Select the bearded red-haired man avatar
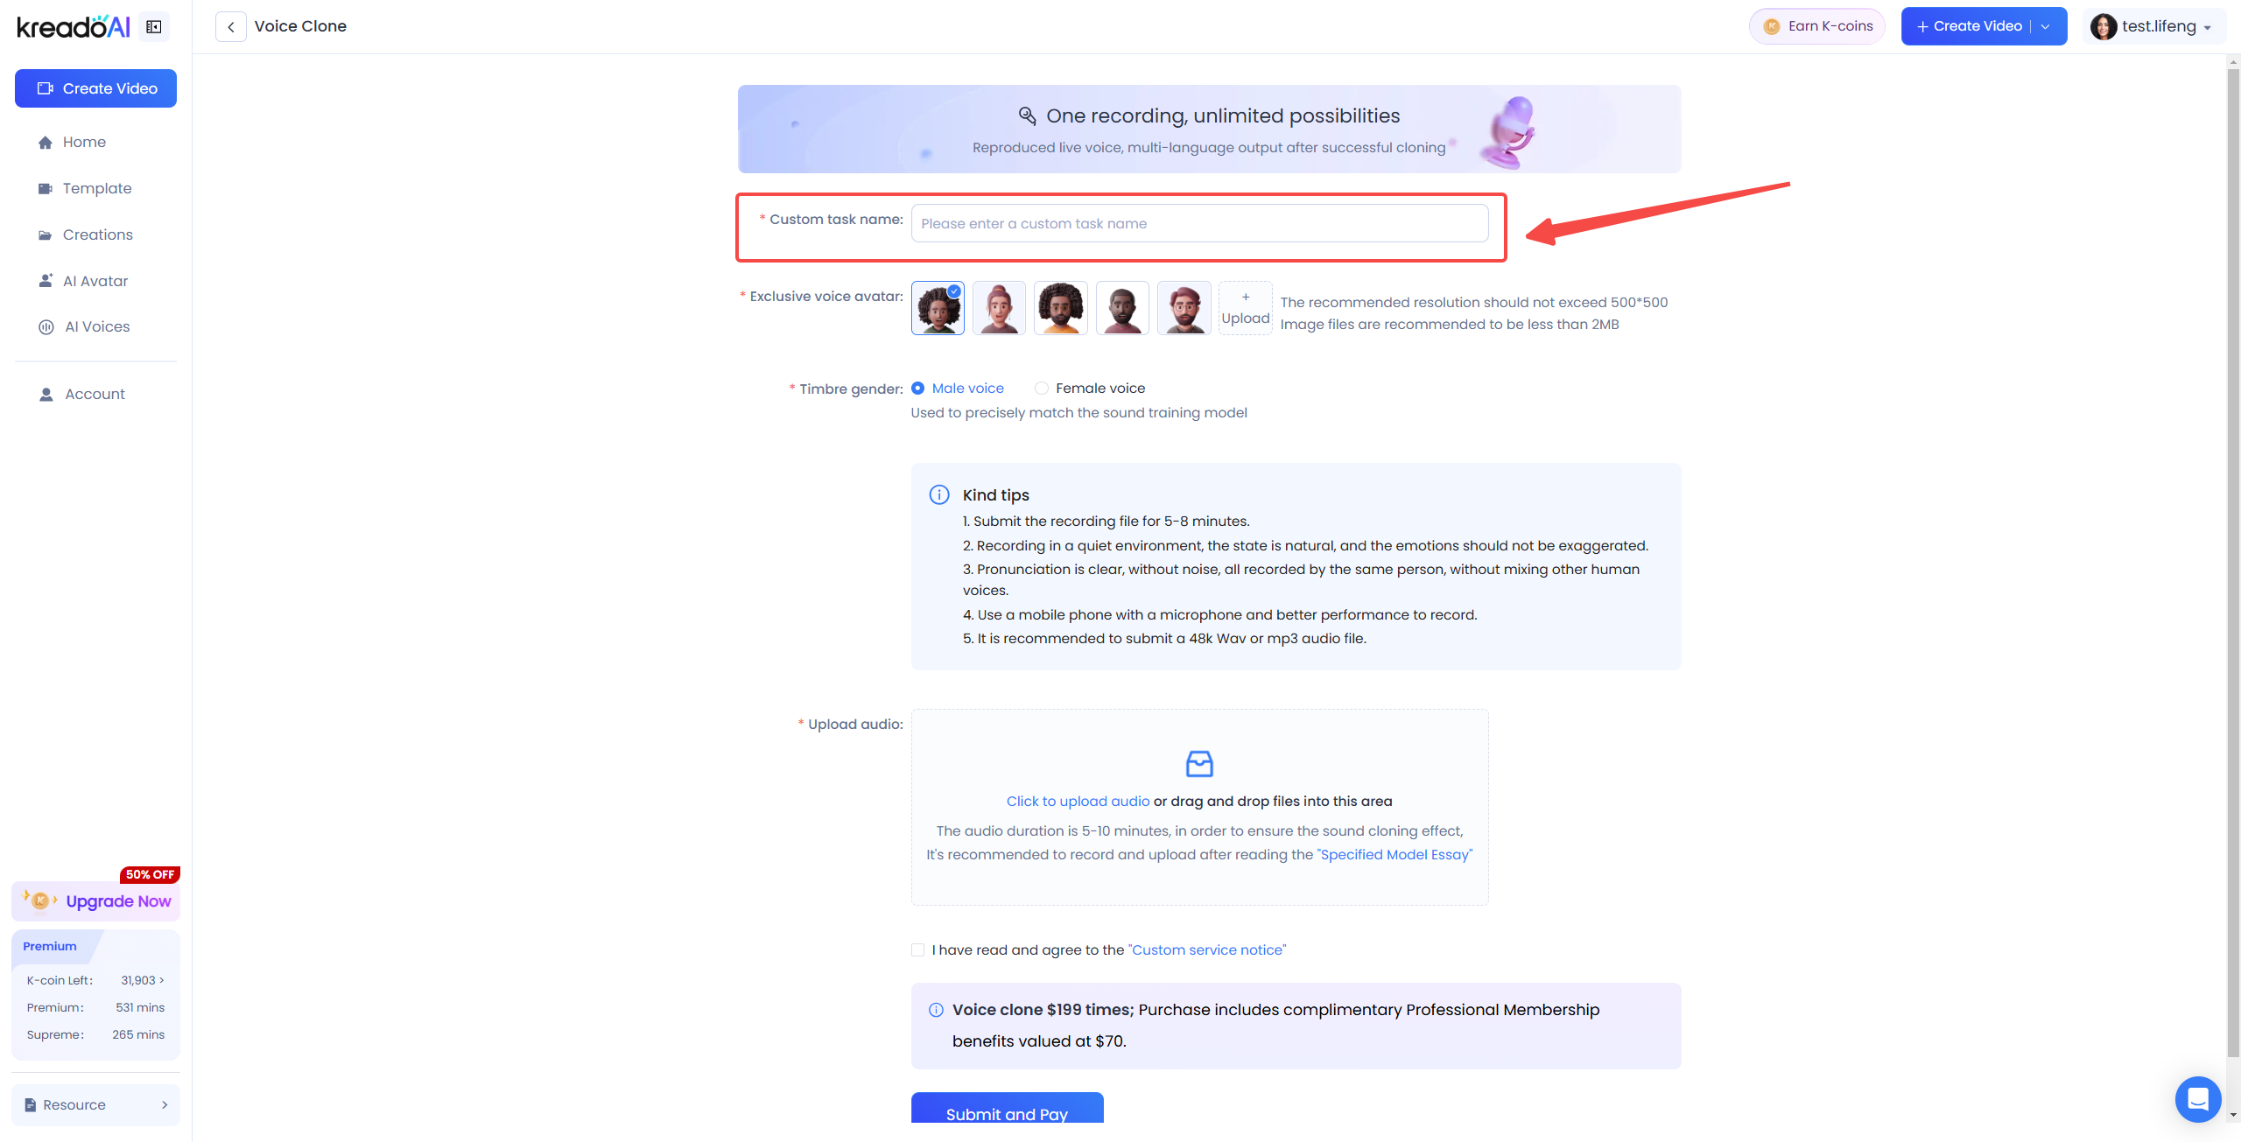 point(1184,308)
